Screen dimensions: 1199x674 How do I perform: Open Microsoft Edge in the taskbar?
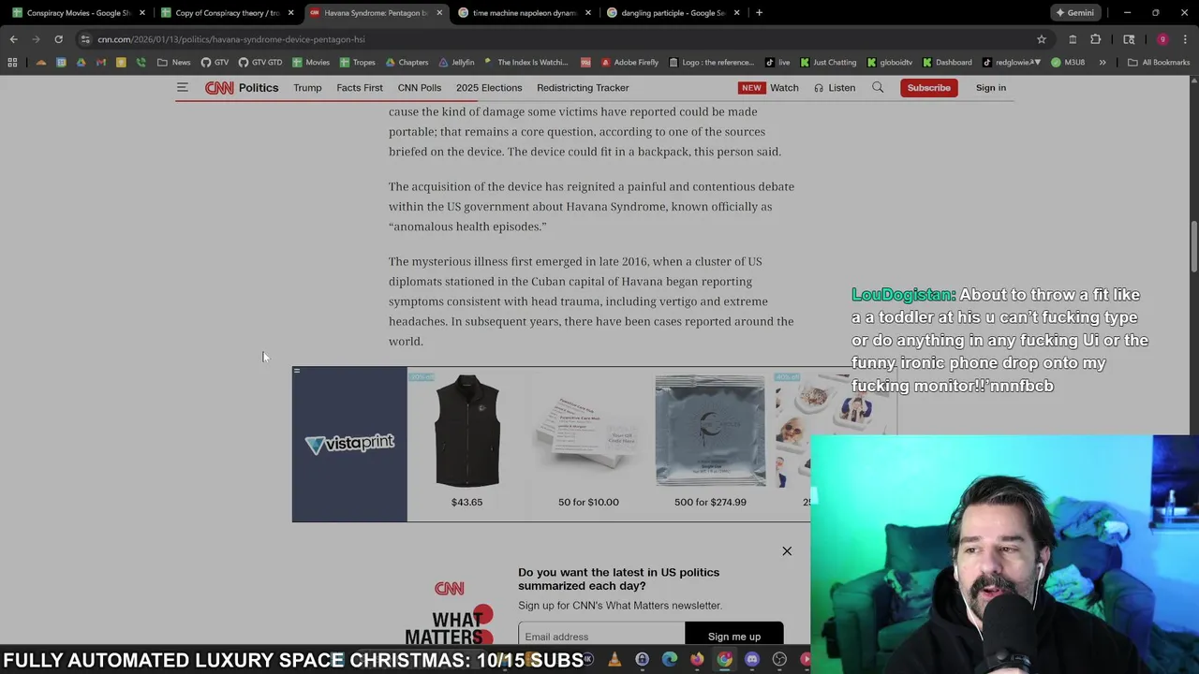pos(669,660)
